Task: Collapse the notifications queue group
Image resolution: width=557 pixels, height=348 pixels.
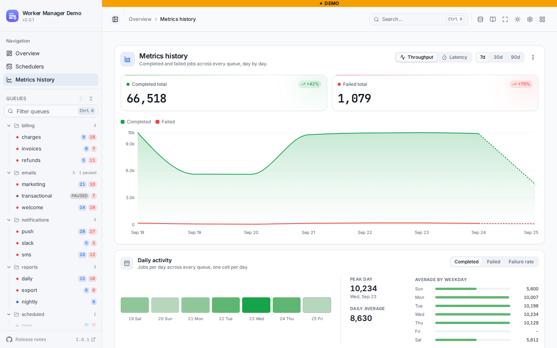Action: pyautogui.click(x=9, y=220)
